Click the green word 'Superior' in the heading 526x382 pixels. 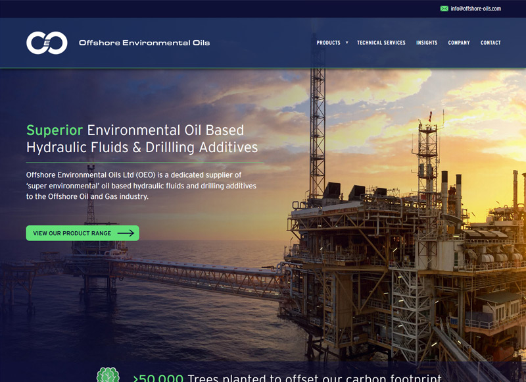55,130
